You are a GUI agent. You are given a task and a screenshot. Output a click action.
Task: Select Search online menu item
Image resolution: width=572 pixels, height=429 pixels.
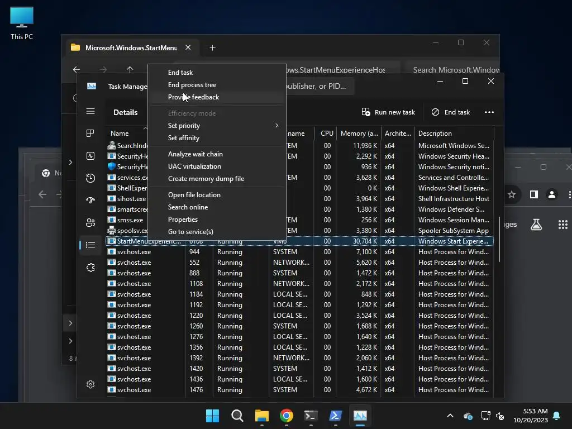click(217, 207)
